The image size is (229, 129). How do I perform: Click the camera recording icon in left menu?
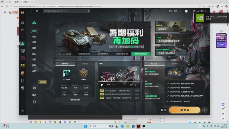34,95
